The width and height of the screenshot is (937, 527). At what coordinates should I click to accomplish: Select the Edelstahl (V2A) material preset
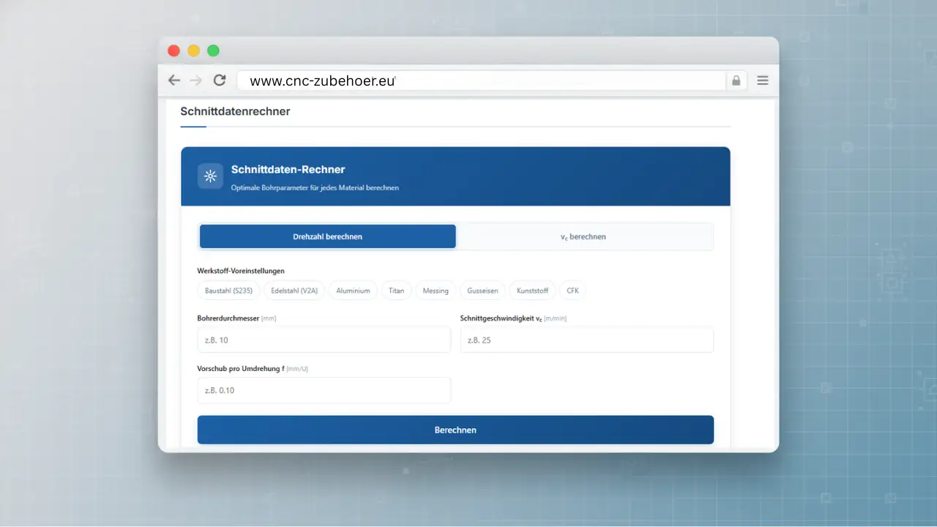click(294, 291)
